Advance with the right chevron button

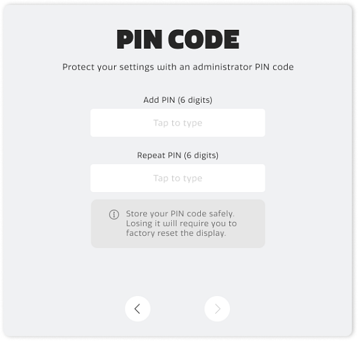point(217,309)
